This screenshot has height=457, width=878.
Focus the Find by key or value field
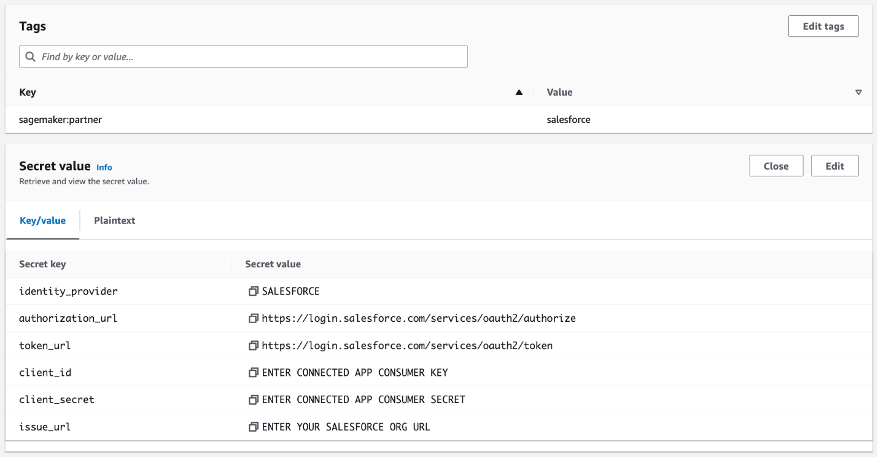point(244,57)
